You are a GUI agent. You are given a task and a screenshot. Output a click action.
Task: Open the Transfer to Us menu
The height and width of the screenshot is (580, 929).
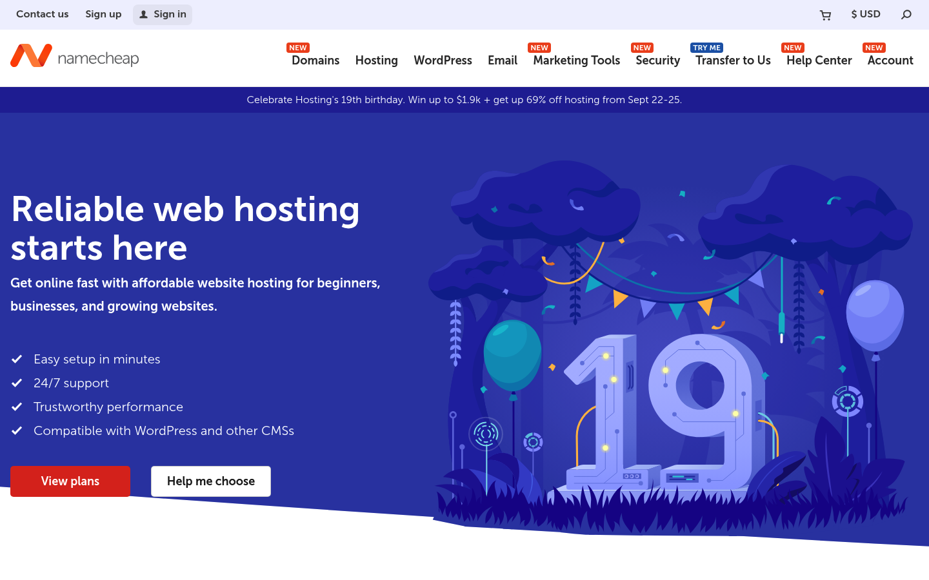733,60
